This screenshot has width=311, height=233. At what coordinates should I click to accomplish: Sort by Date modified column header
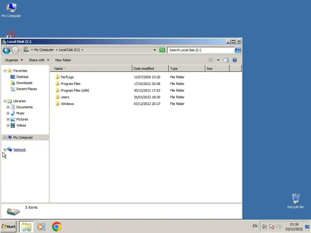150,69
